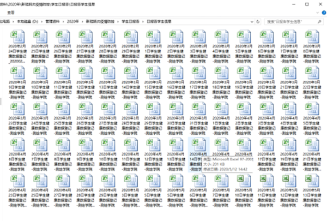Click the 2020年4月1日 file name label
327x221 pixels.
pos(221,126)
